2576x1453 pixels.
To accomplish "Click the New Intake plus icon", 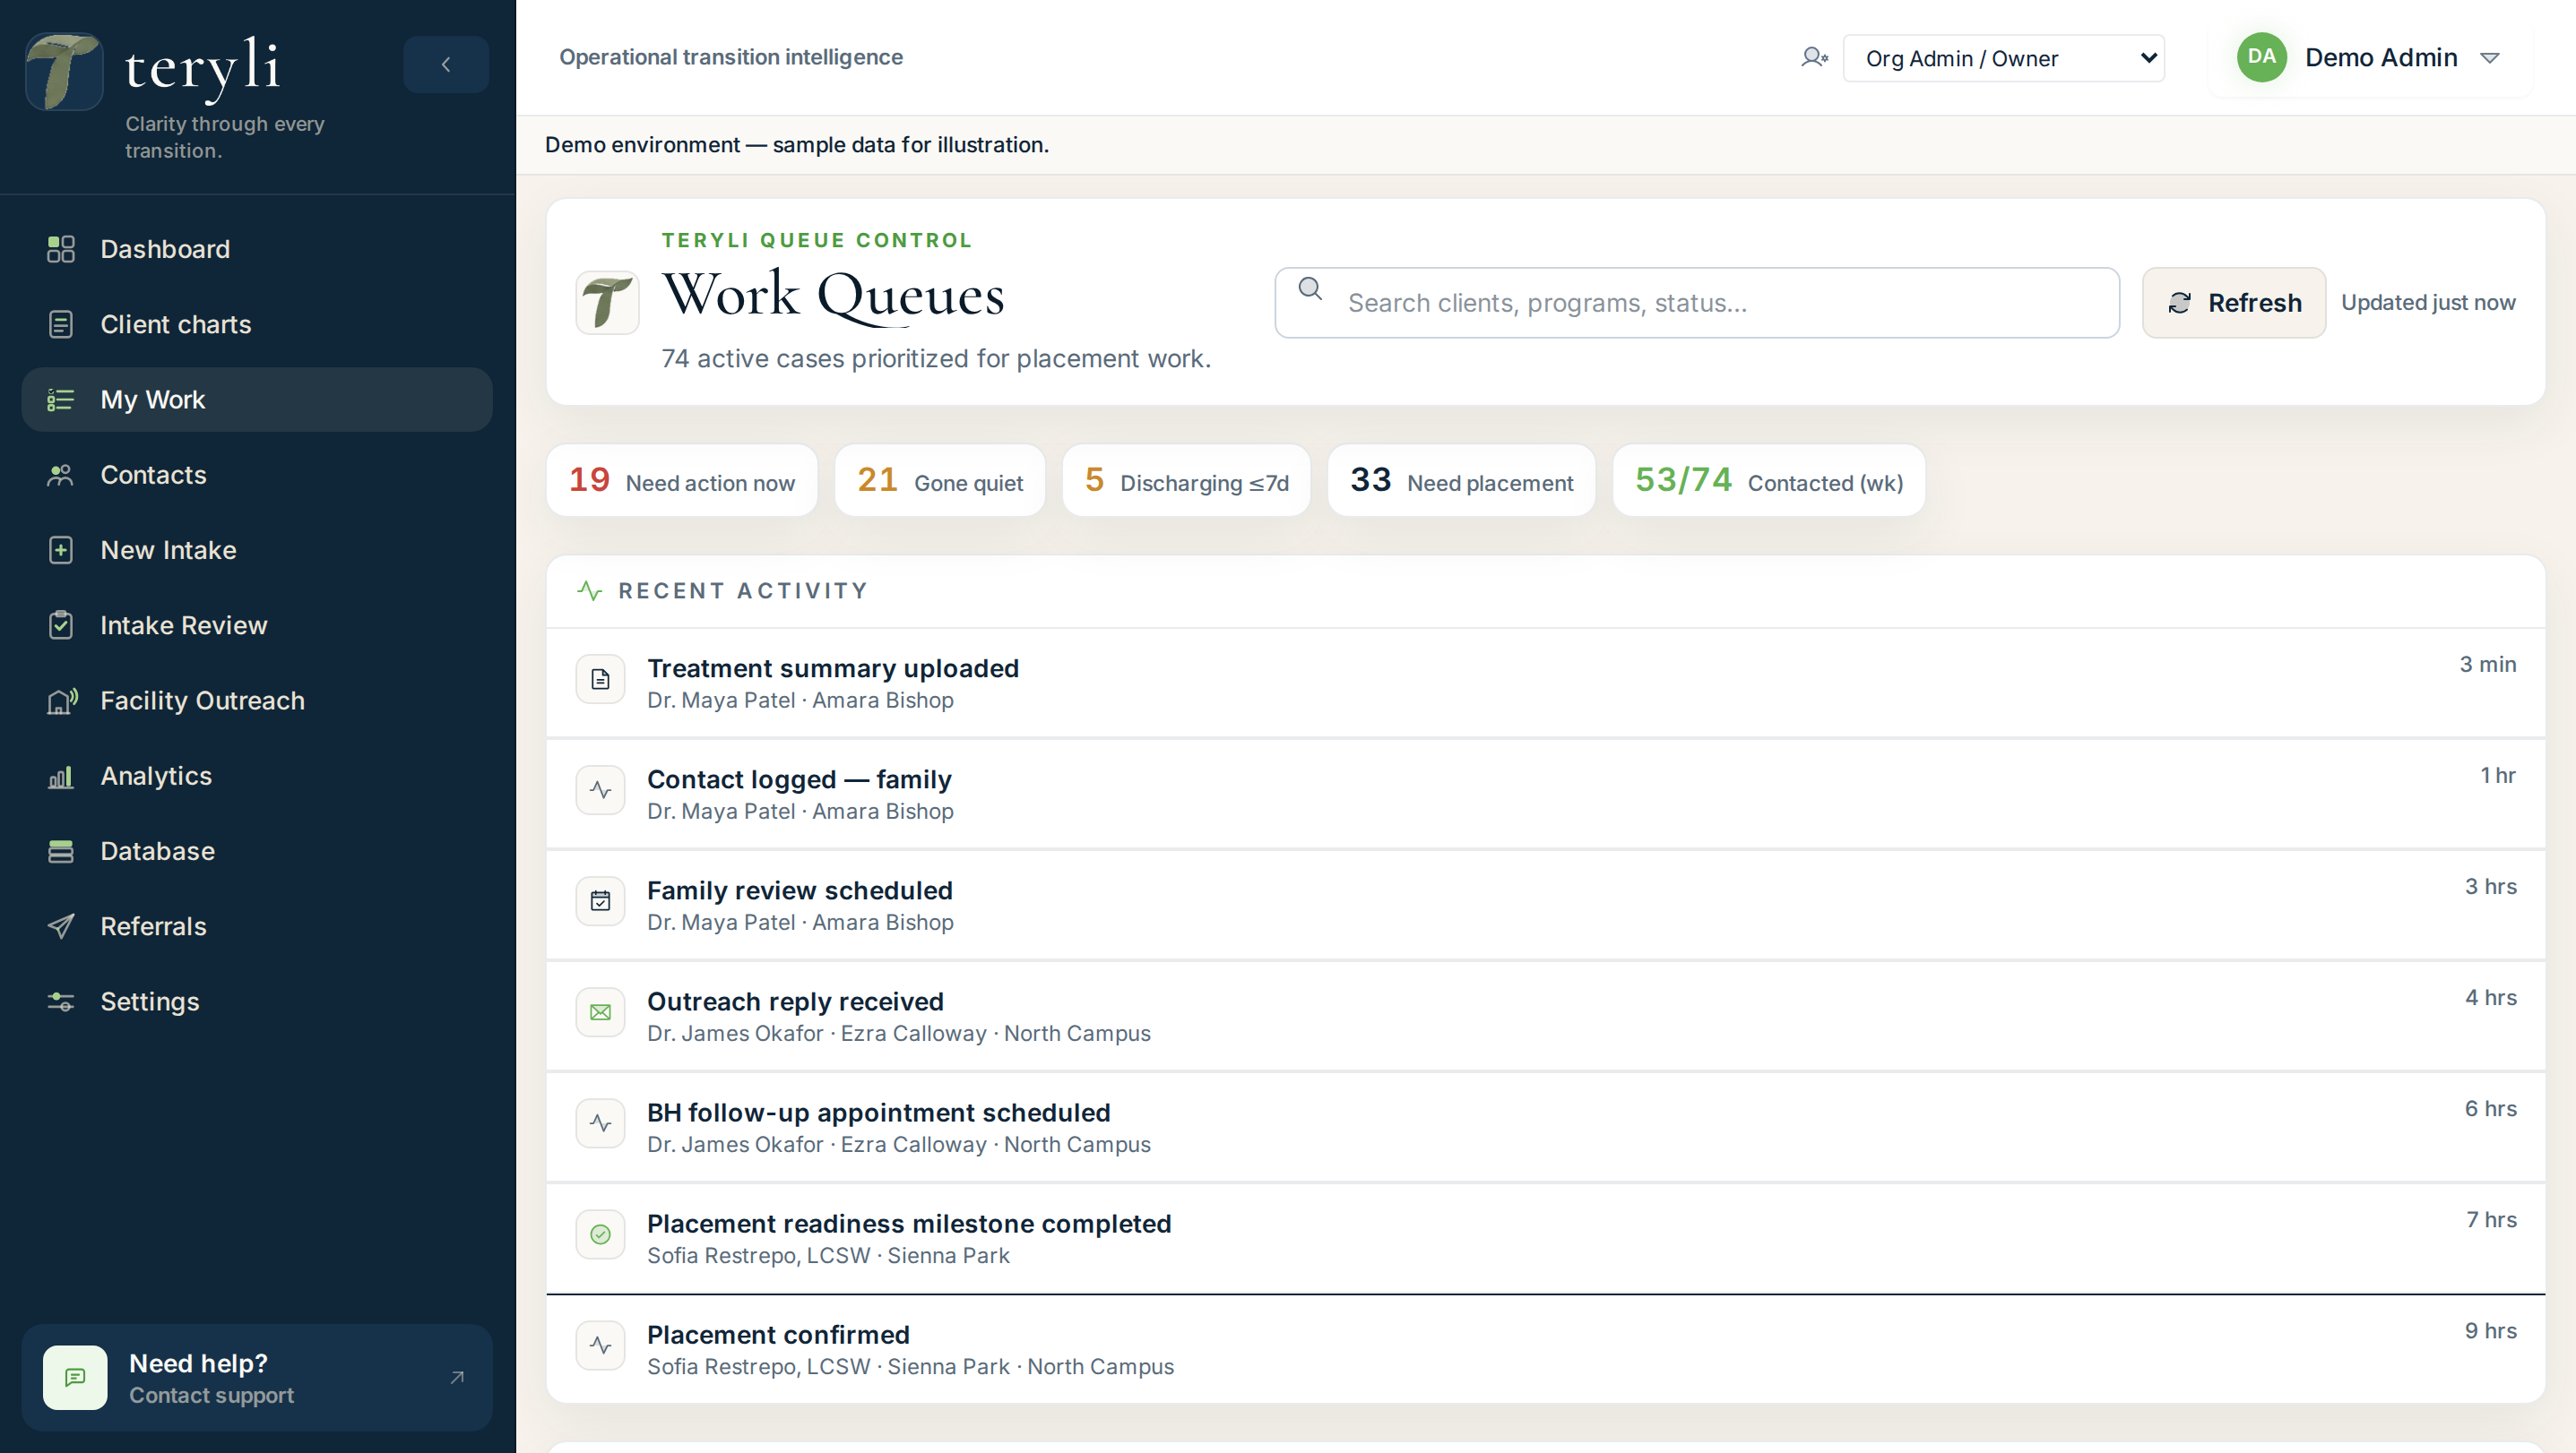I will (x=61, y=551).
